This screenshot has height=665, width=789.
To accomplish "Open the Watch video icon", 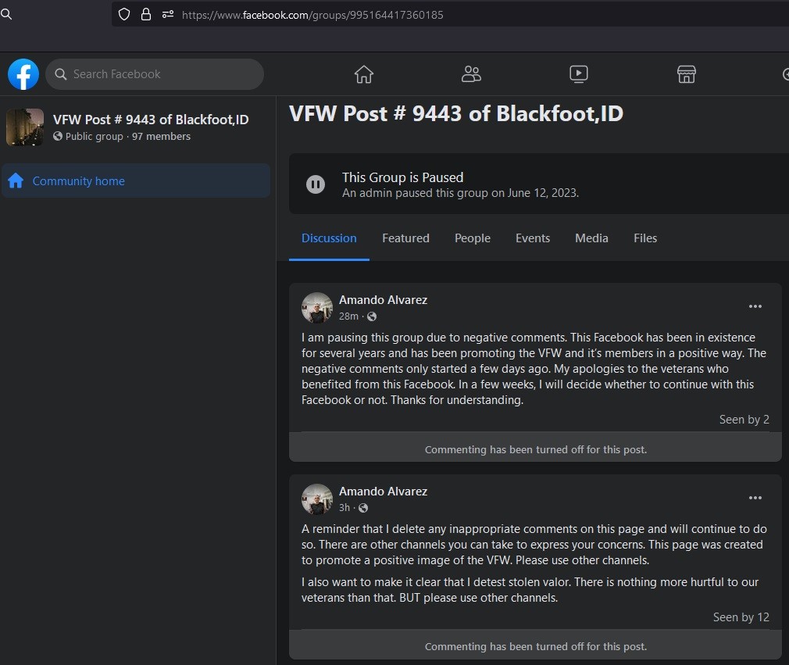I will [x=578, y=74].
